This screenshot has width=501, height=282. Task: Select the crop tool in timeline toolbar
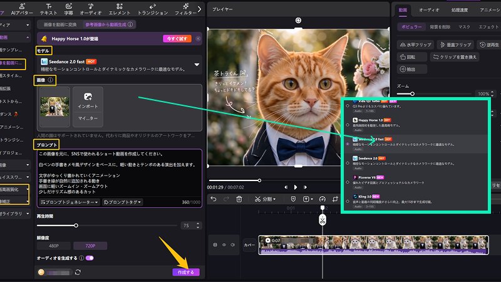coord(335,199)
